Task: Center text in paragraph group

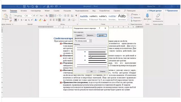Action: (x=53, y=20)
